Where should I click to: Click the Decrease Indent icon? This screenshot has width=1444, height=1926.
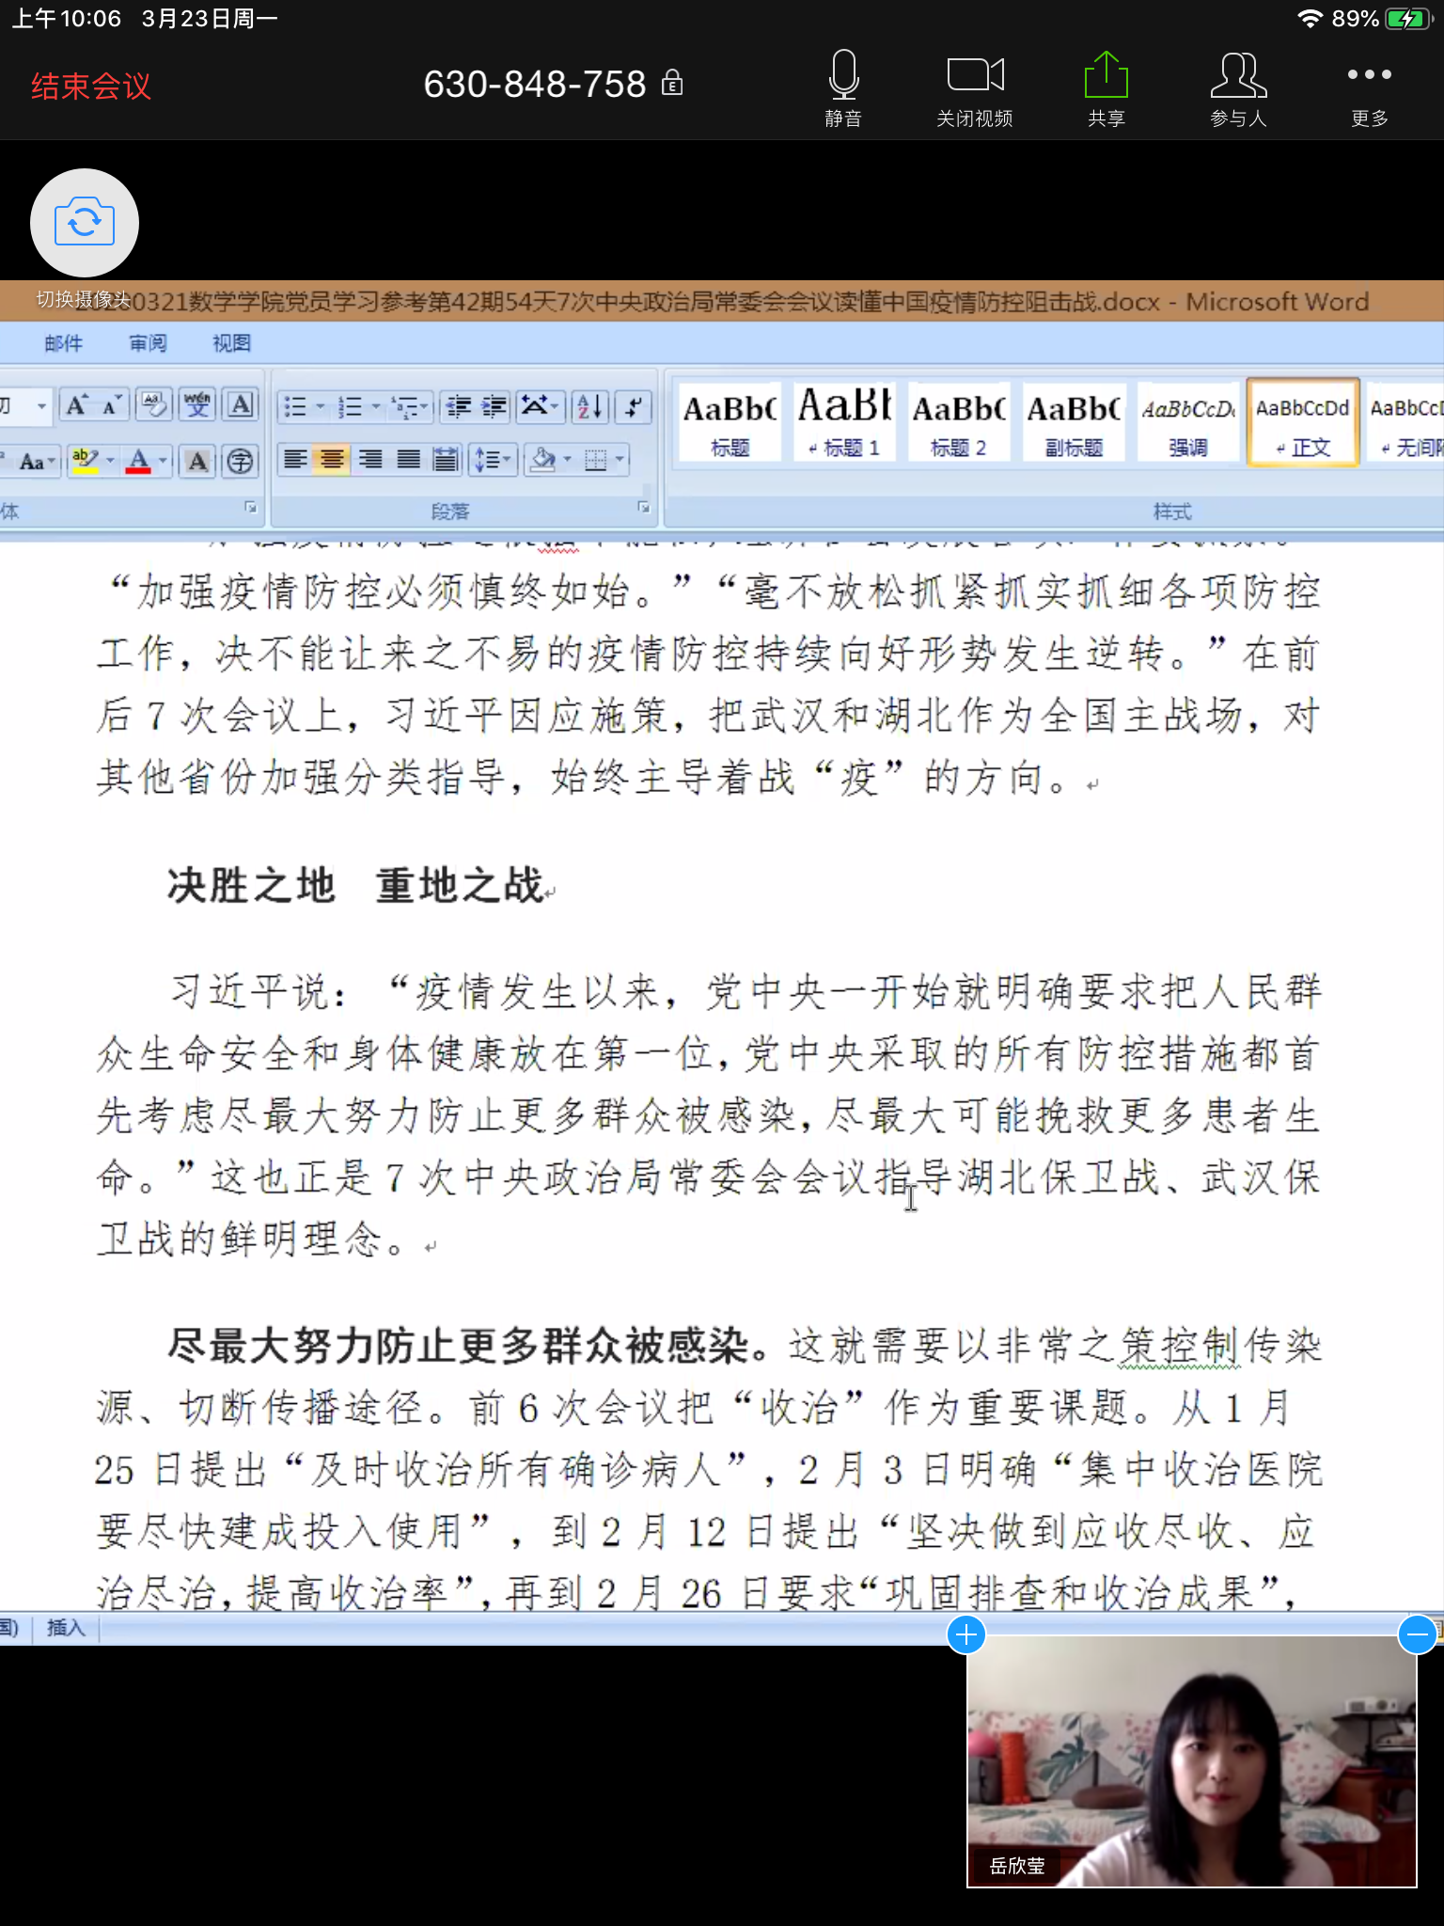coord(458,406)
